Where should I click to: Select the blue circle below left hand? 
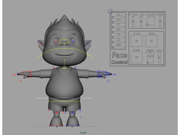click(108, 81)
